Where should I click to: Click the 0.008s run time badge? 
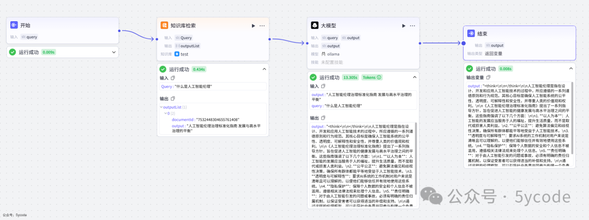506,68
